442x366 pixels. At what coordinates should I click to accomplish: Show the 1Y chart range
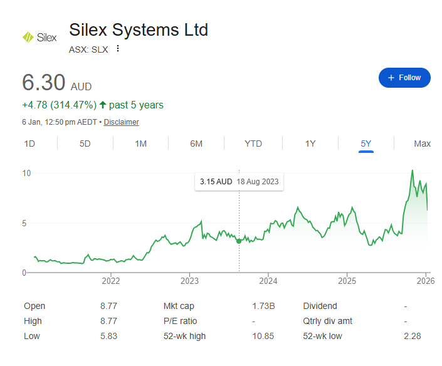(310, 144)
